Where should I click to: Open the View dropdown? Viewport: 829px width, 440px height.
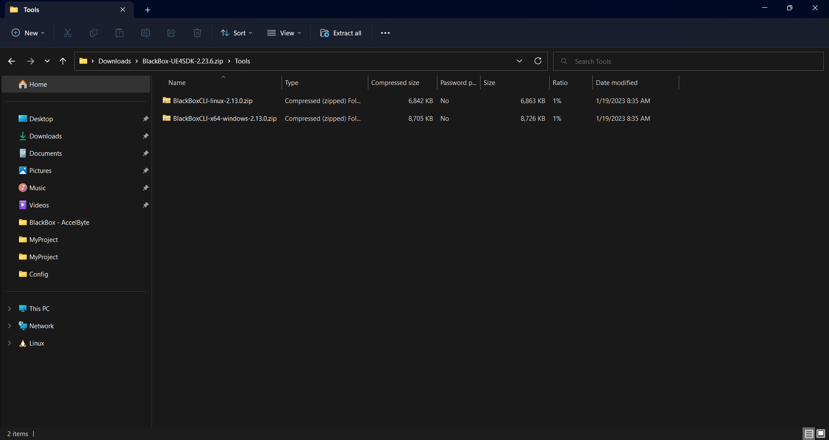pos(284,33)
